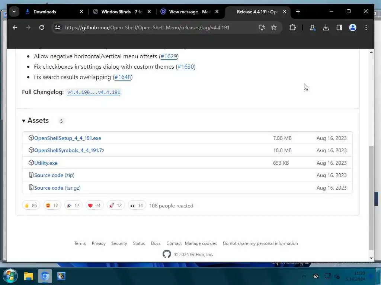
Task: Collapse the Assets section triangle
Action: click(23, 121)
